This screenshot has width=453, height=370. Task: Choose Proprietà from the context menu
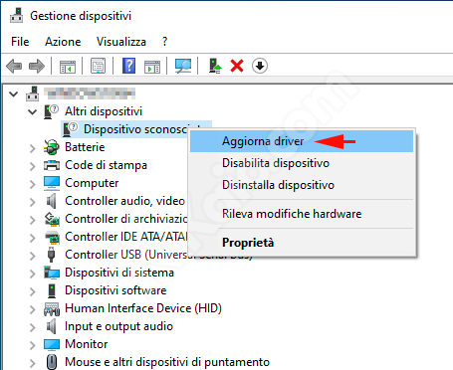click(302, 243)
